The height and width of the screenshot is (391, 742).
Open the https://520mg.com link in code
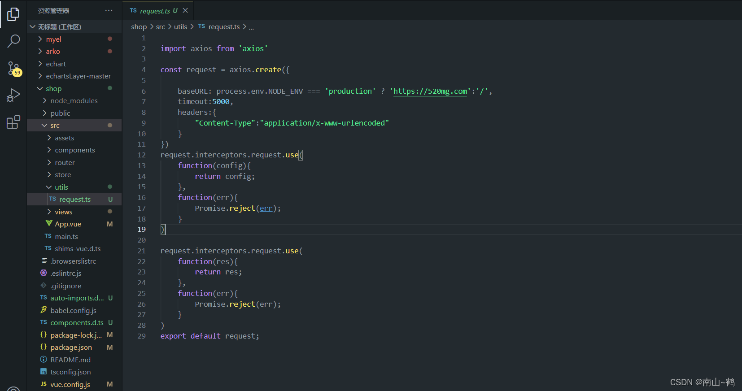tap(430, 91)
